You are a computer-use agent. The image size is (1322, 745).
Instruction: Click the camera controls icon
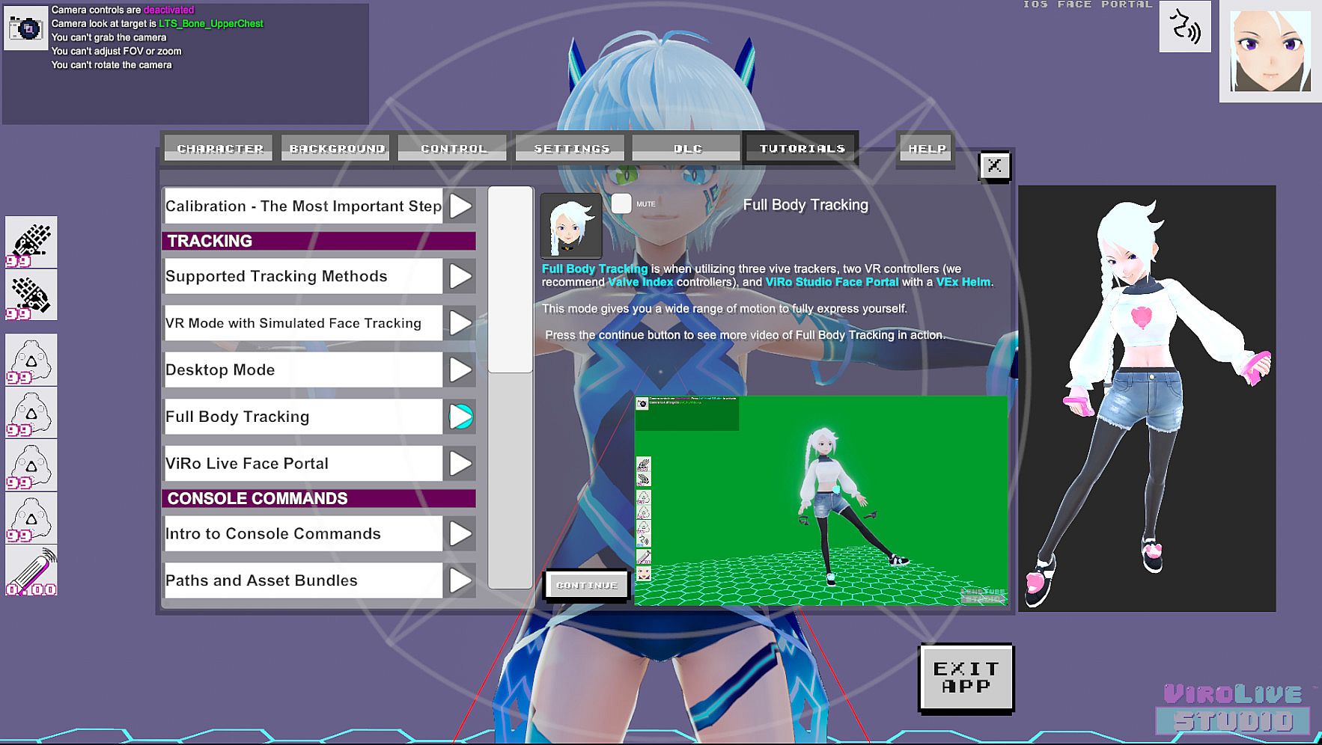[x=26, y=28]
